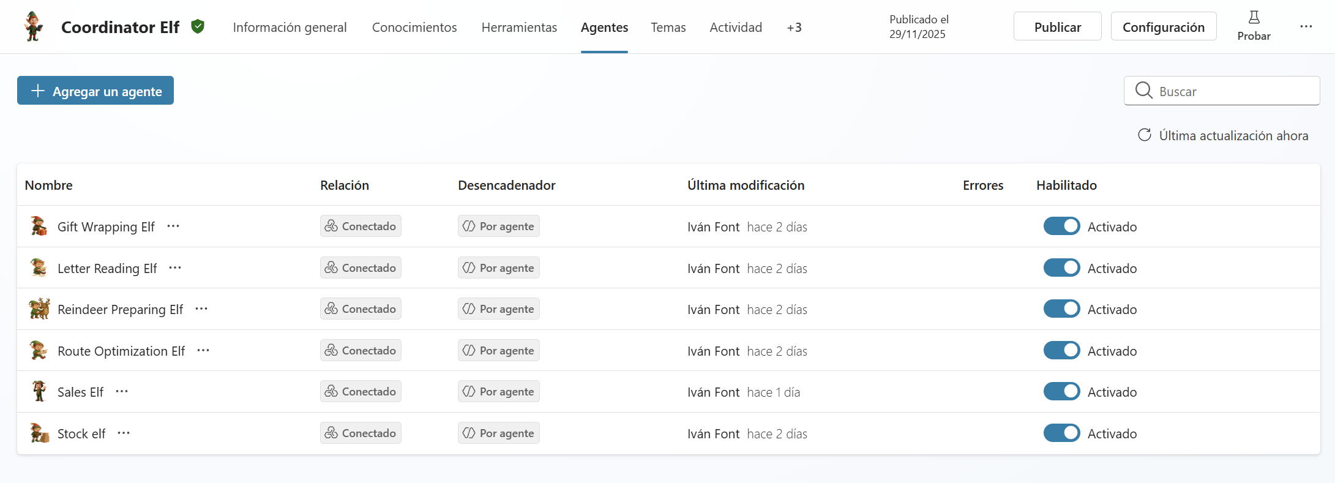The image size is (1335, 483).
Task: Click the Stock elf avatar icon
Action: pos(39,433)
